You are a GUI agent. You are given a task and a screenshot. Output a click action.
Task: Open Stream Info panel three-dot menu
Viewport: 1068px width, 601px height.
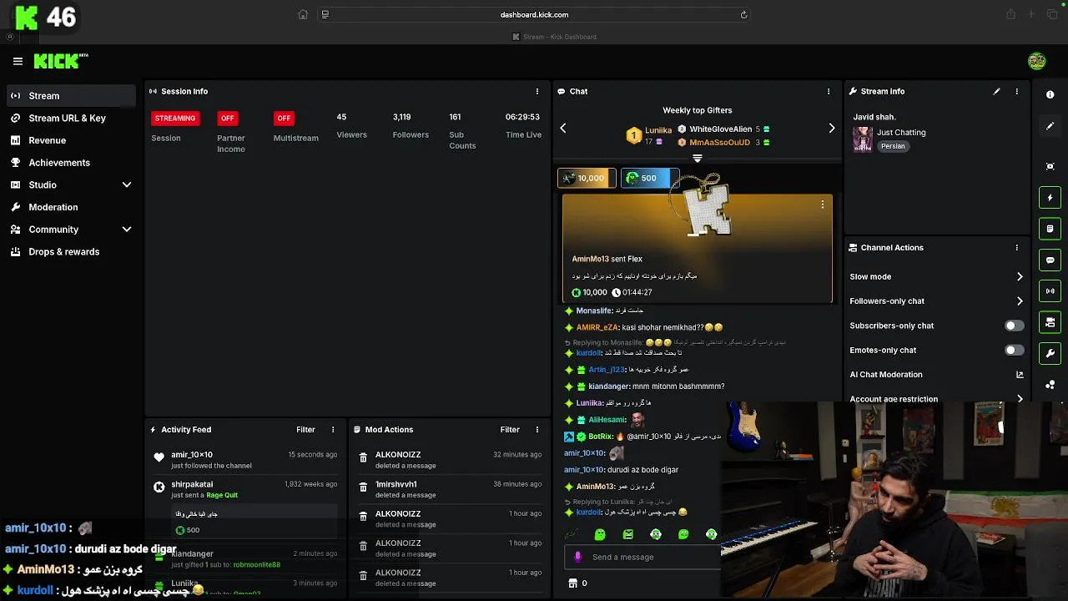(1016, 91)
